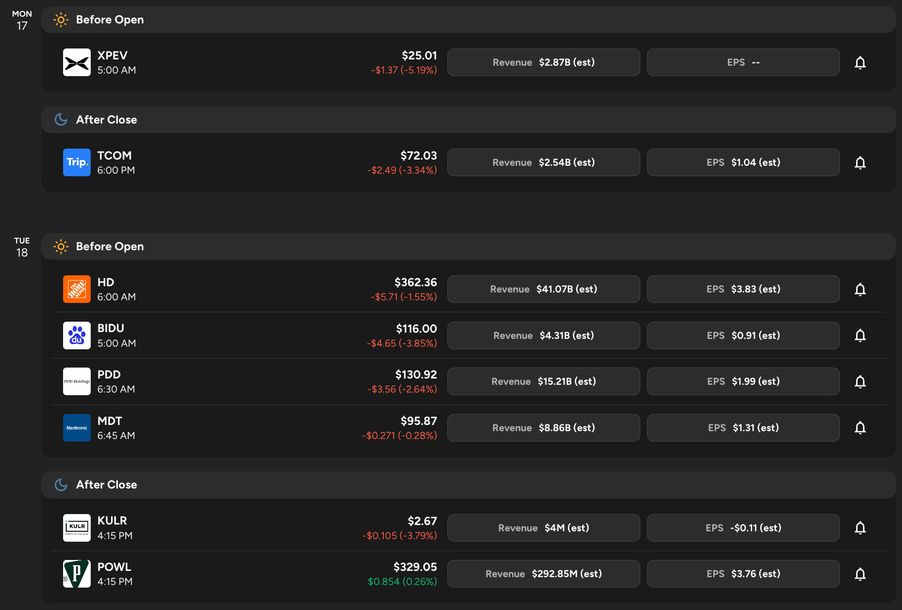Set earnings alert bell for XPEV

[860, 63]
